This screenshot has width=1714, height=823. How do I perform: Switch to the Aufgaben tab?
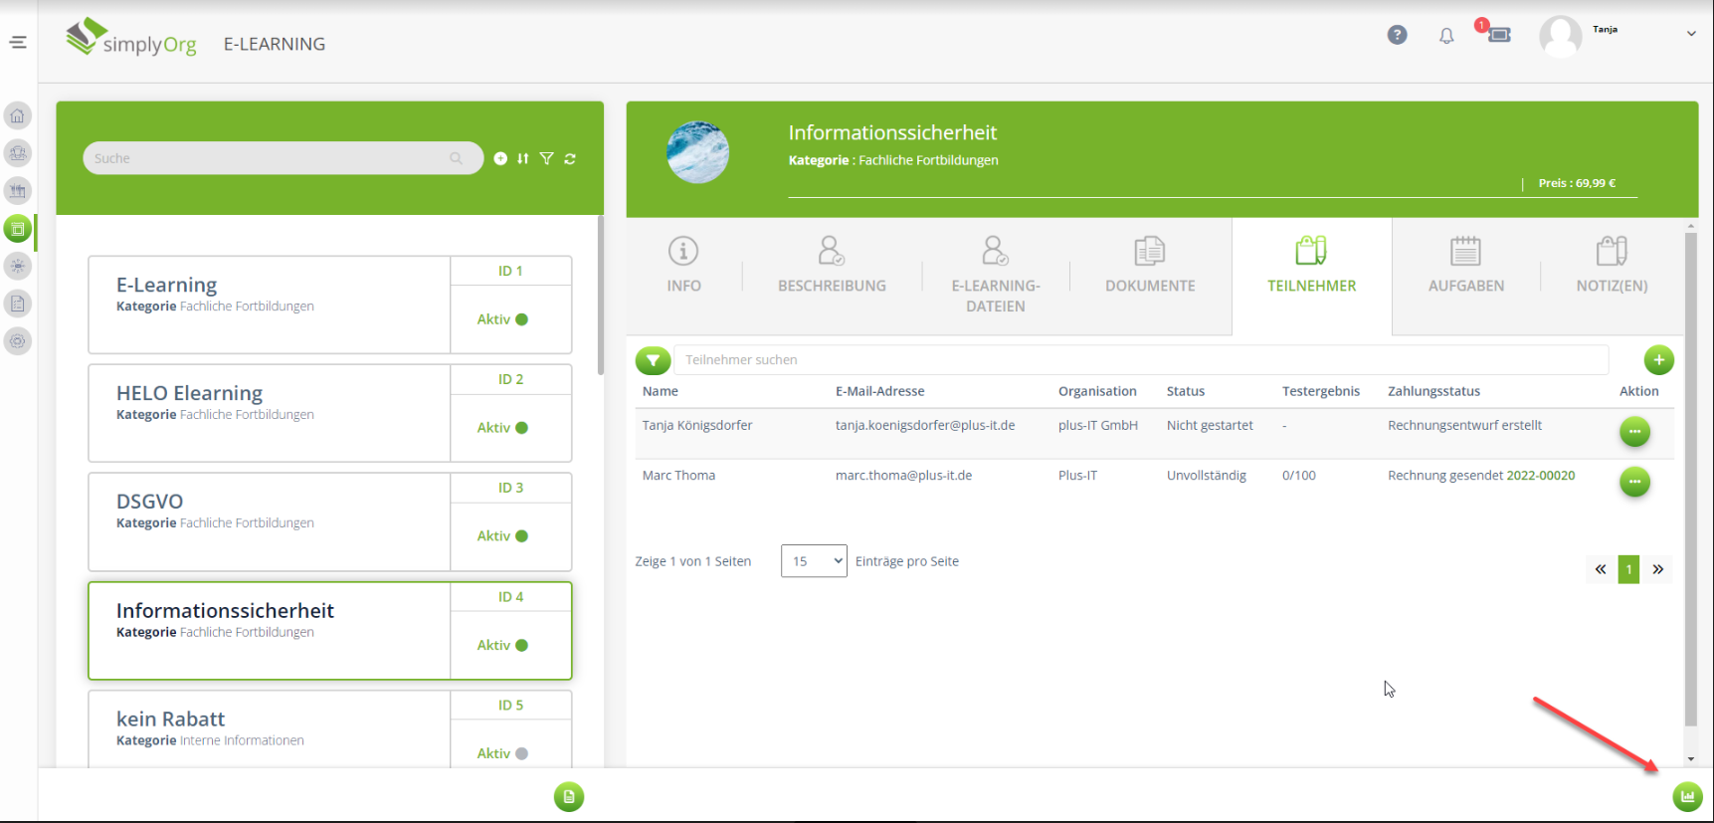1465,266
